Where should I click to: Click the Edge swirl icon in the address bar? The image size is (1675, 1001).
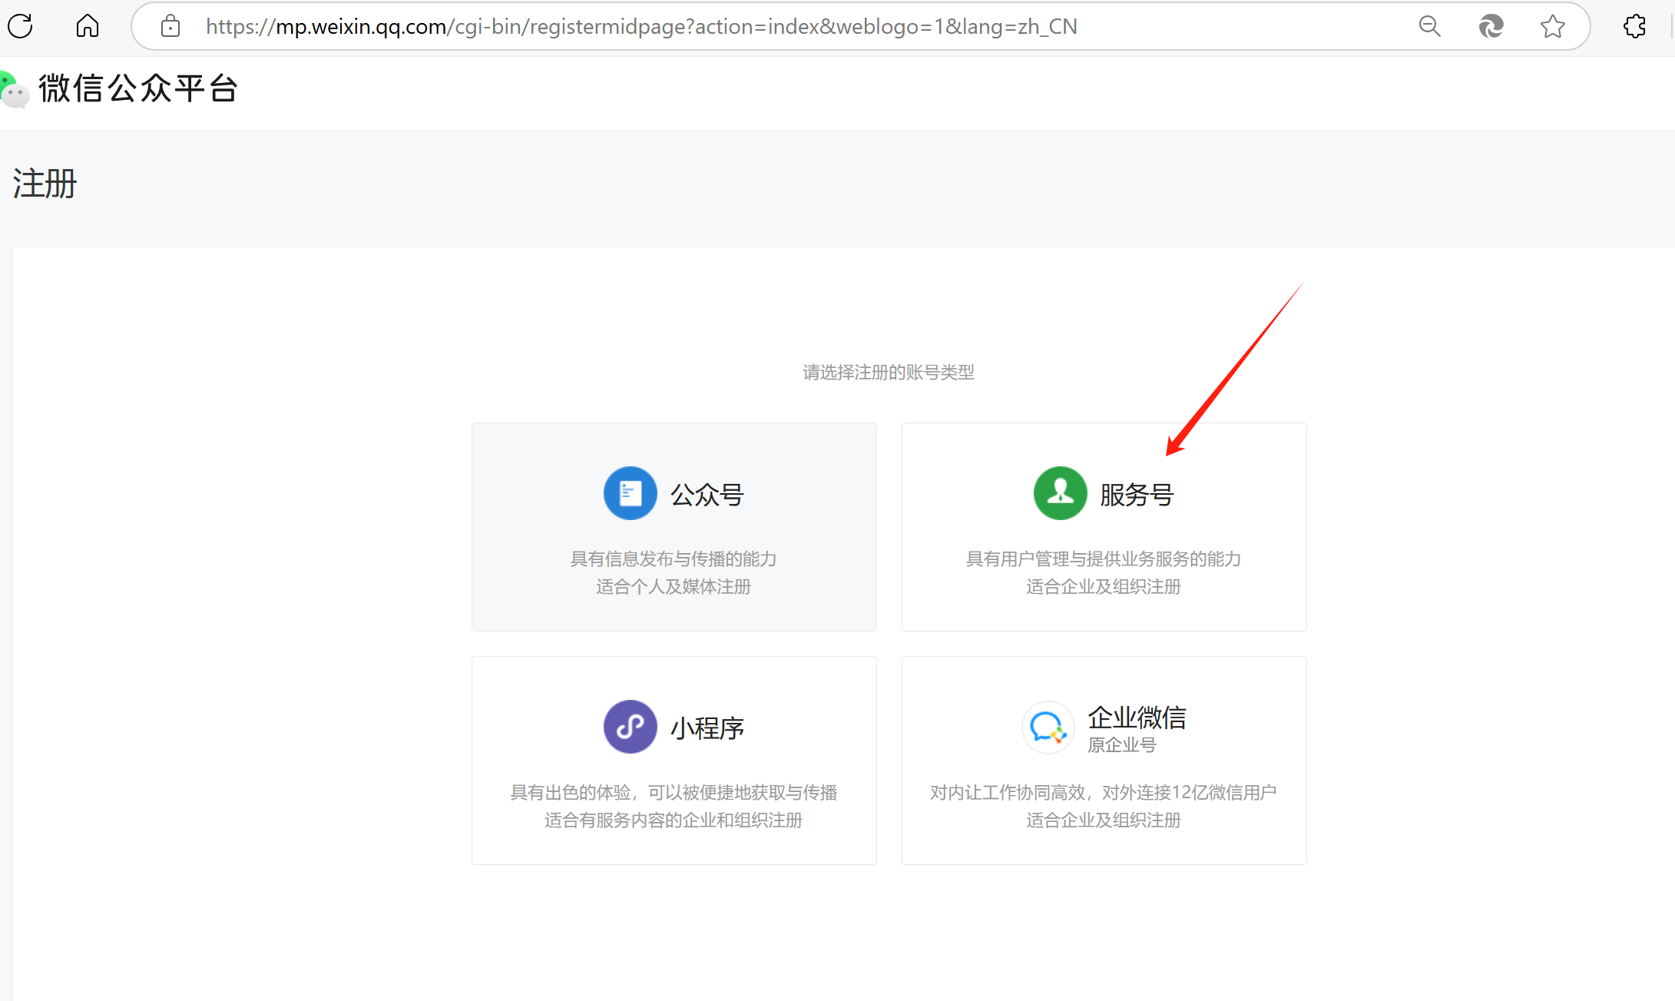click(x=1491, y=26)
